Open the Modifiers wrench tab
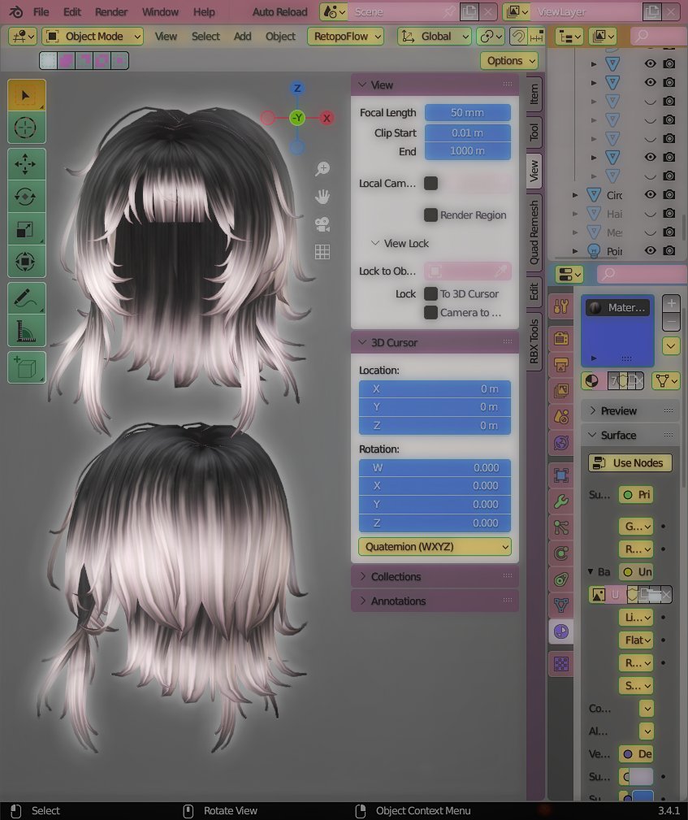Image resolution: width=688 pixels, height=820 pixels. (x=561, y=501)
